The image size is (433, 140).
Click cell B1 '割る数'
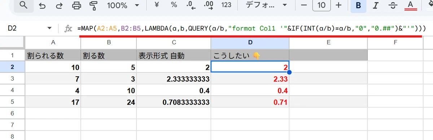pyautogui.click(x=108, y=55)
